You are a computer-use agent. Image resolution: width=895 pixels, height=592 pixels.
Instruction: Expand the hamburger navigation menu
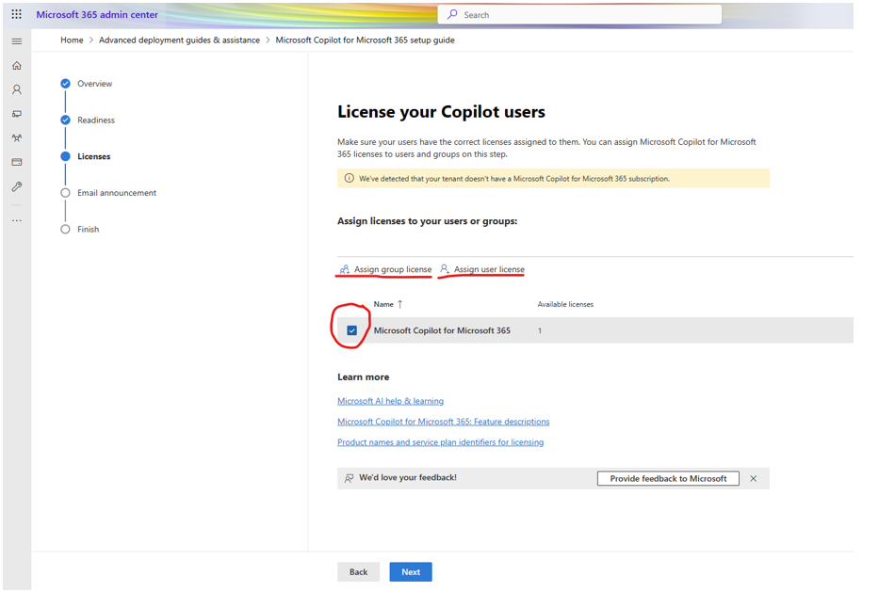pos(16,41)
